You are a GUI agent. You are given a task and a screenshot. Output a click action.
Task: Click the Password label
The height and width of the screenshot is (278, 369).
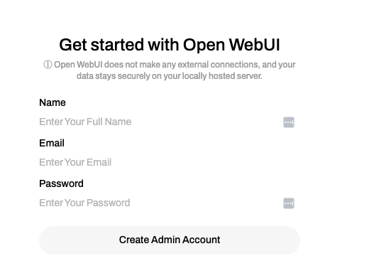(61, 183)
